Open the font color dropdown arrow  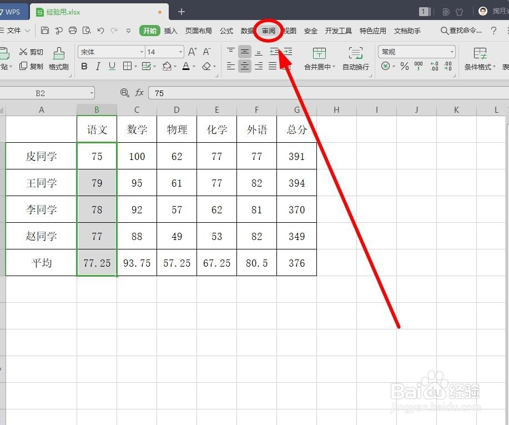pos(194,67)
